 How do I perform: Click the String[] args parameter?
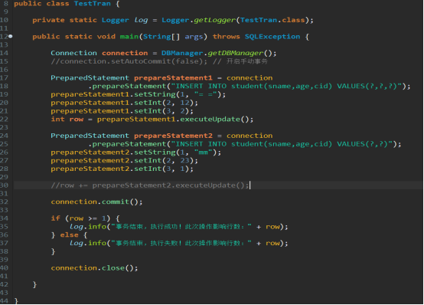173,37
